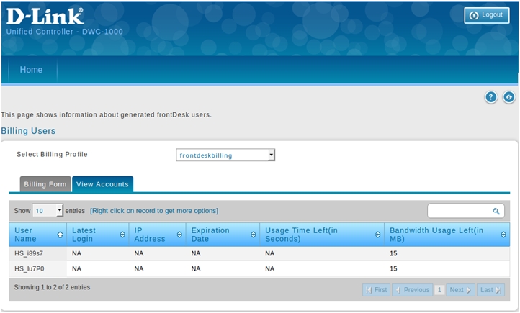Click the search magnifier icon in table
Image resolution: width=520 pixels, height=313 pixels.
click(x=496, y=212)
